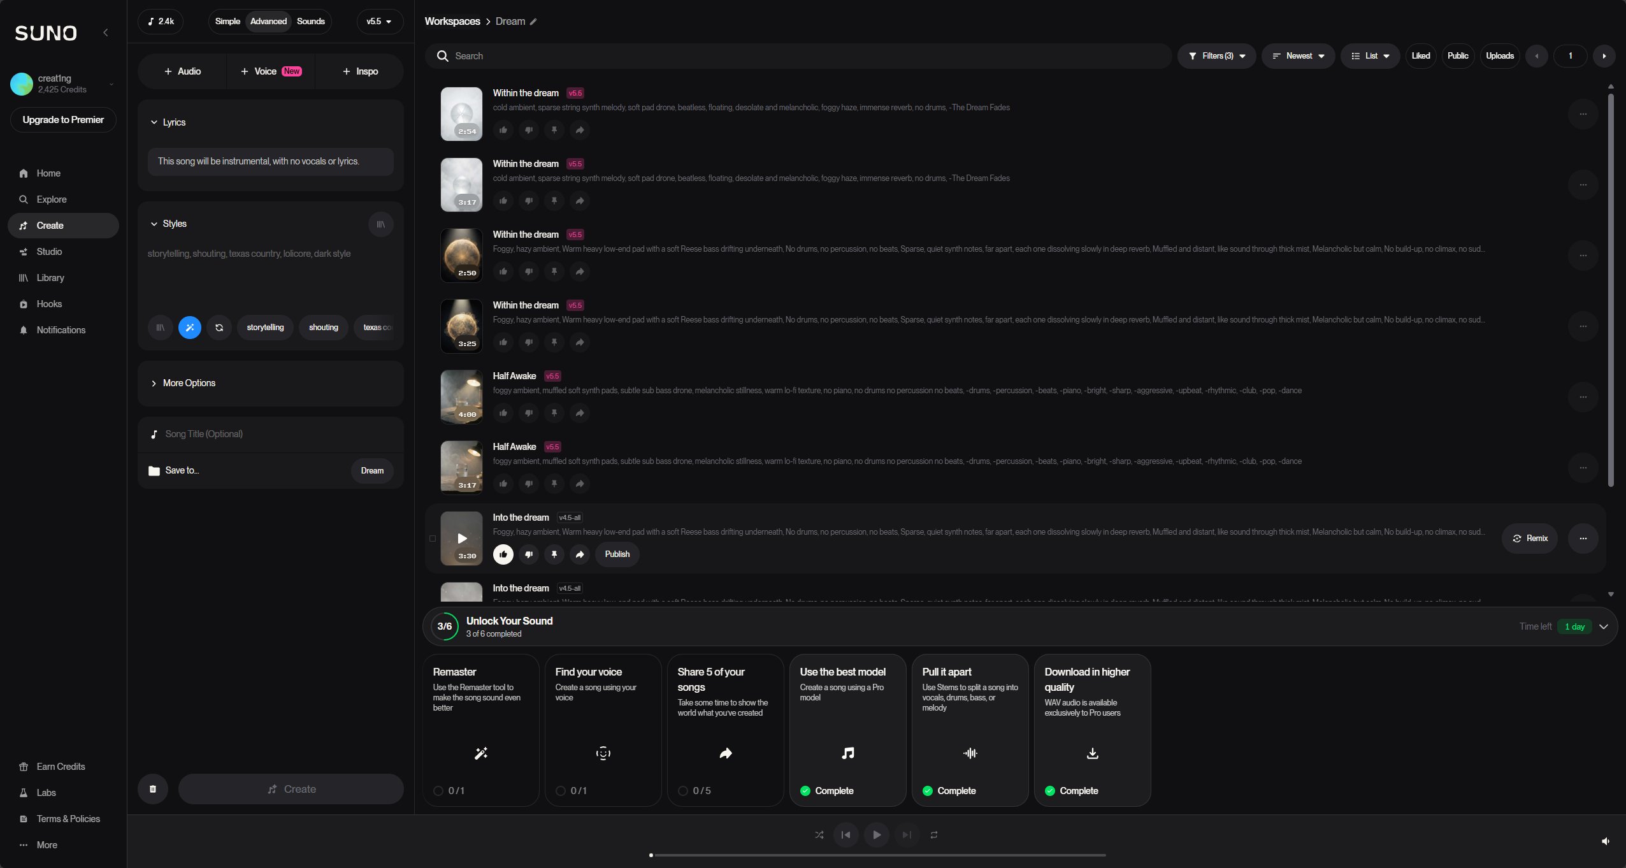This screenshot has height=868, width=1626.
Task: Pin the Into the dream 3:30 track
Action: click(554, 554)
